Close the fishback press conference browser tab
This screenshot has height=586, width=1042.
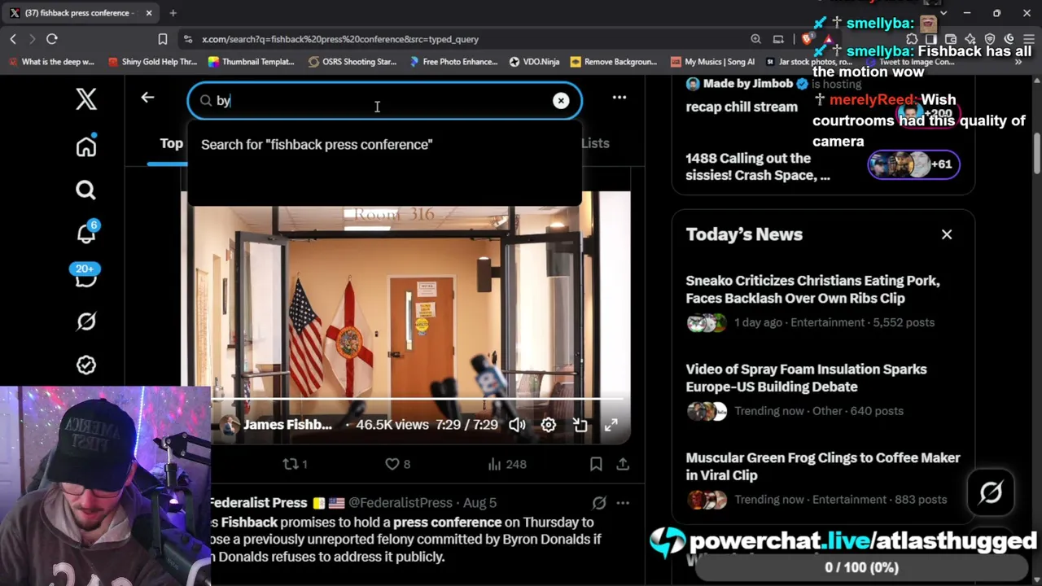point(150,13)
